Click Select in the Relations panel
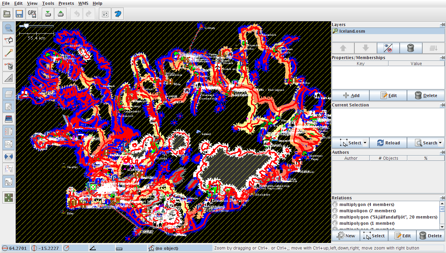The image size is (446, 253). click(374, 236)
